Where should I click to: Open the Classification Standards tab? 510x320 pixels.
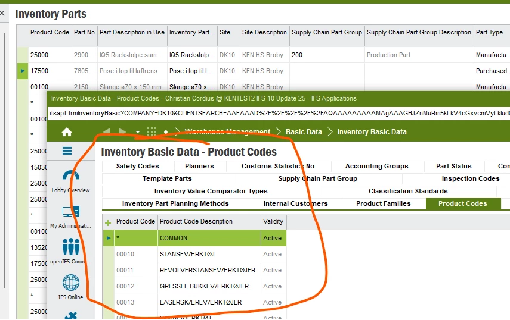click(x=408, y=192)
